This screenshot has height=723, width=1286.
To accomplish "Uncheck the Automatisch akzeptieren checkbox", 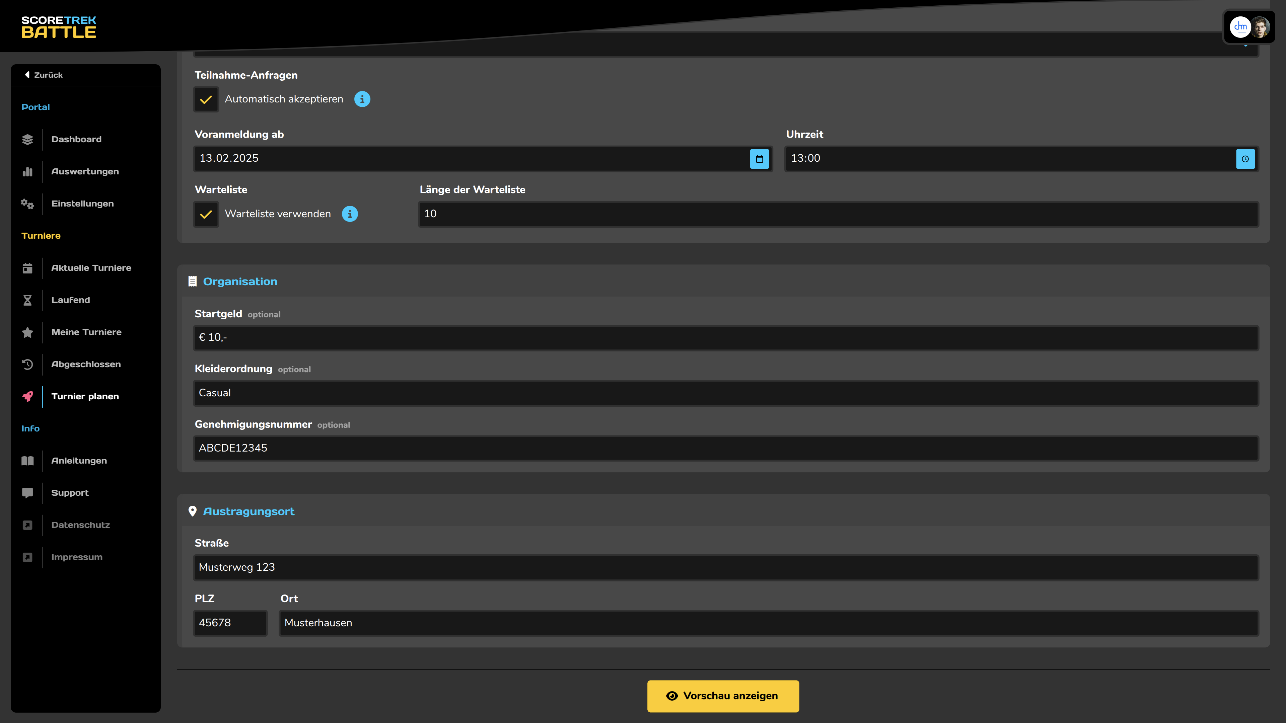I will tap(206, 100).
